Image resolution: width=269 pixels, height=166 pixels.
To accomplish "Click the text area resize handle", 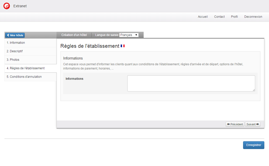I will (x=253, y=90).
